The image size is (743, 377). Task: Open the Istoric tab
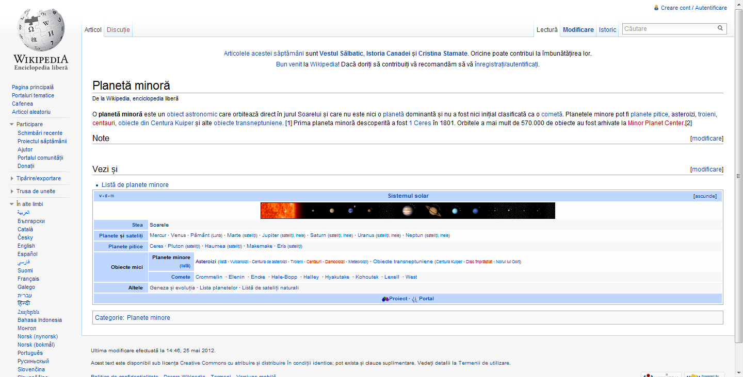click(x=607, y=30)
